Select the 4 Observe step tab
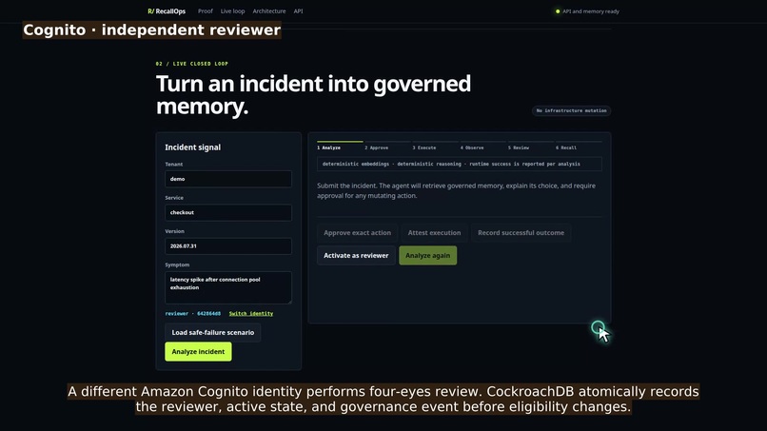Screen dimensions: 767x431 pyautogui.click(x=482, y=146)
